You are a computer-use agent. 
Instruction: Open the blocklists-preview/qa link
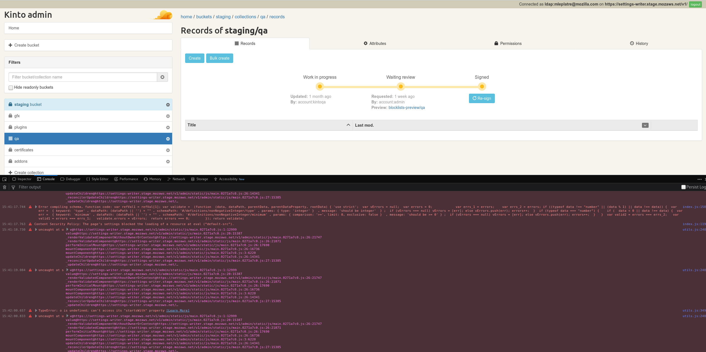pyautogui.click(x=406, y=108)
